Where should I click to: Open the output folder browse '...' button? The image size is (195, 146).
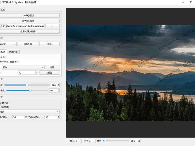point(52,26)
